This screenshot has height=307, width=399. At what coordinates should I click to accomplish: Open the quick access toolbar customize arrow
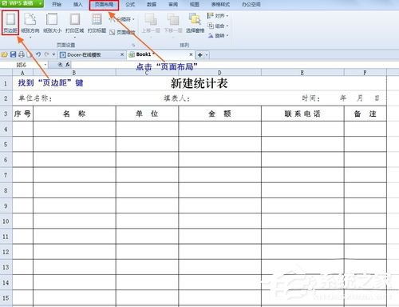tap(53, 54)
